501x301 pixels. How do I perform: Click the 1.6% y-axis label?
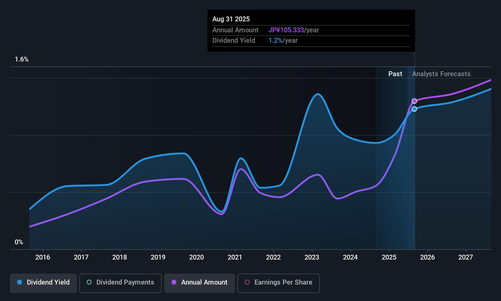[x=22, y=59]
